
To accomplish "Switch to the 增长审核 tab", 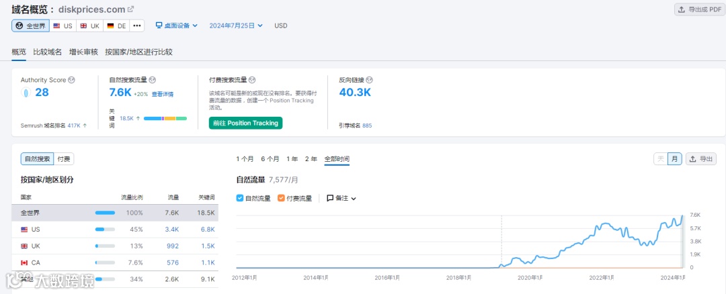I will click(84, 52).
